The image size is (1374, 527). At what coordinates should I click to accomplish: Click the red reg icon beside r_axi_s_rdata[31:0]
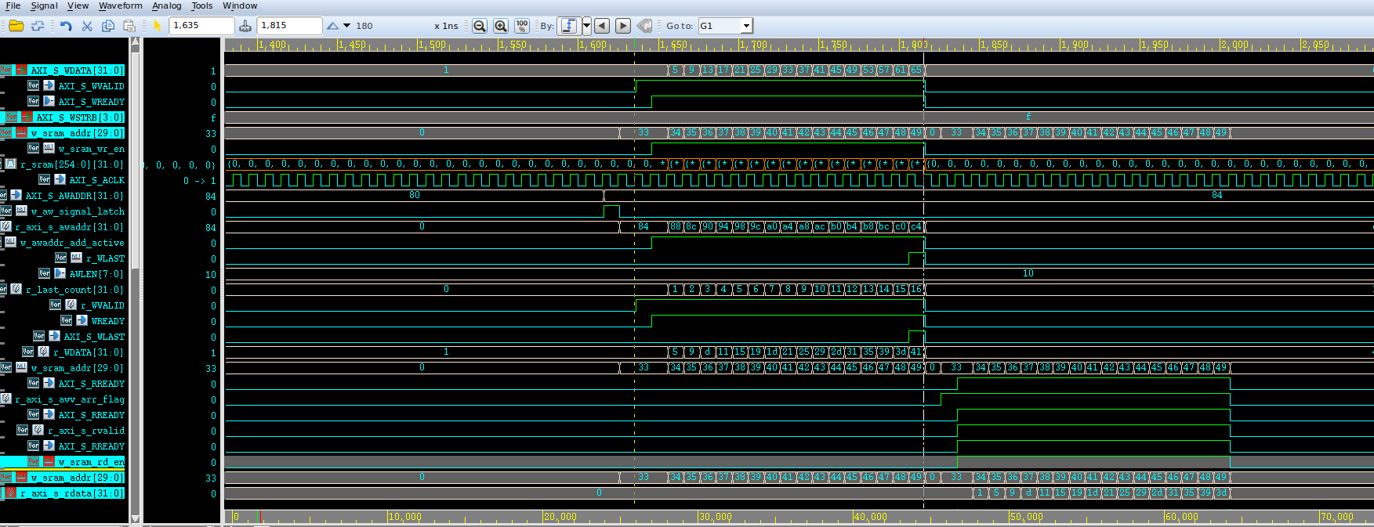point(11,493)
